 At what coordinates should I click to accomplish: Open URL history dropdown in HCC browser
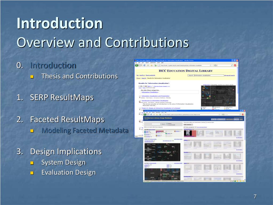(x=213, y=65)
